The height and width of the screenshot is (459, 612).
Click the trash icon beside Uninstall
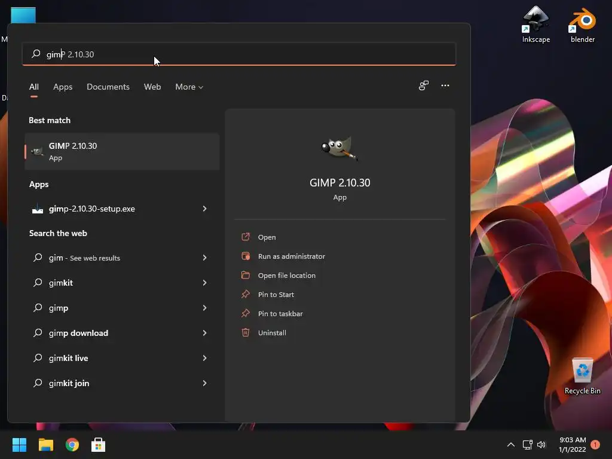246,332
